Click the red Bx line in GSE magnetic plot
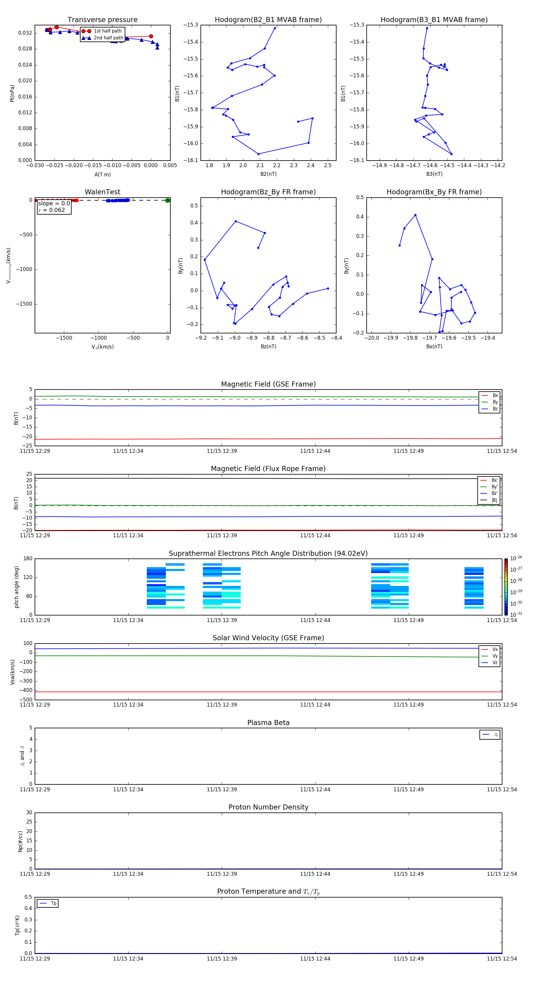Image resolution: width=537 pixels, height=985 pixels. click(x=268, y=439)
